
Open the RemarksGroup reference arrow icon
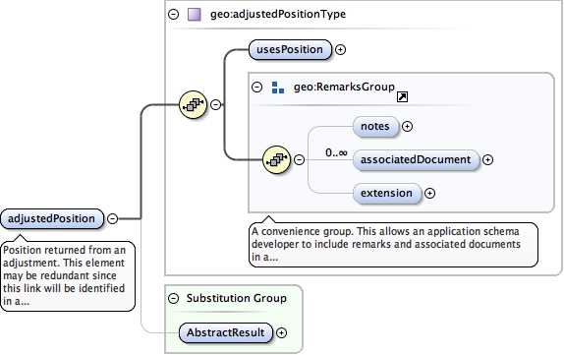[402, 96]
